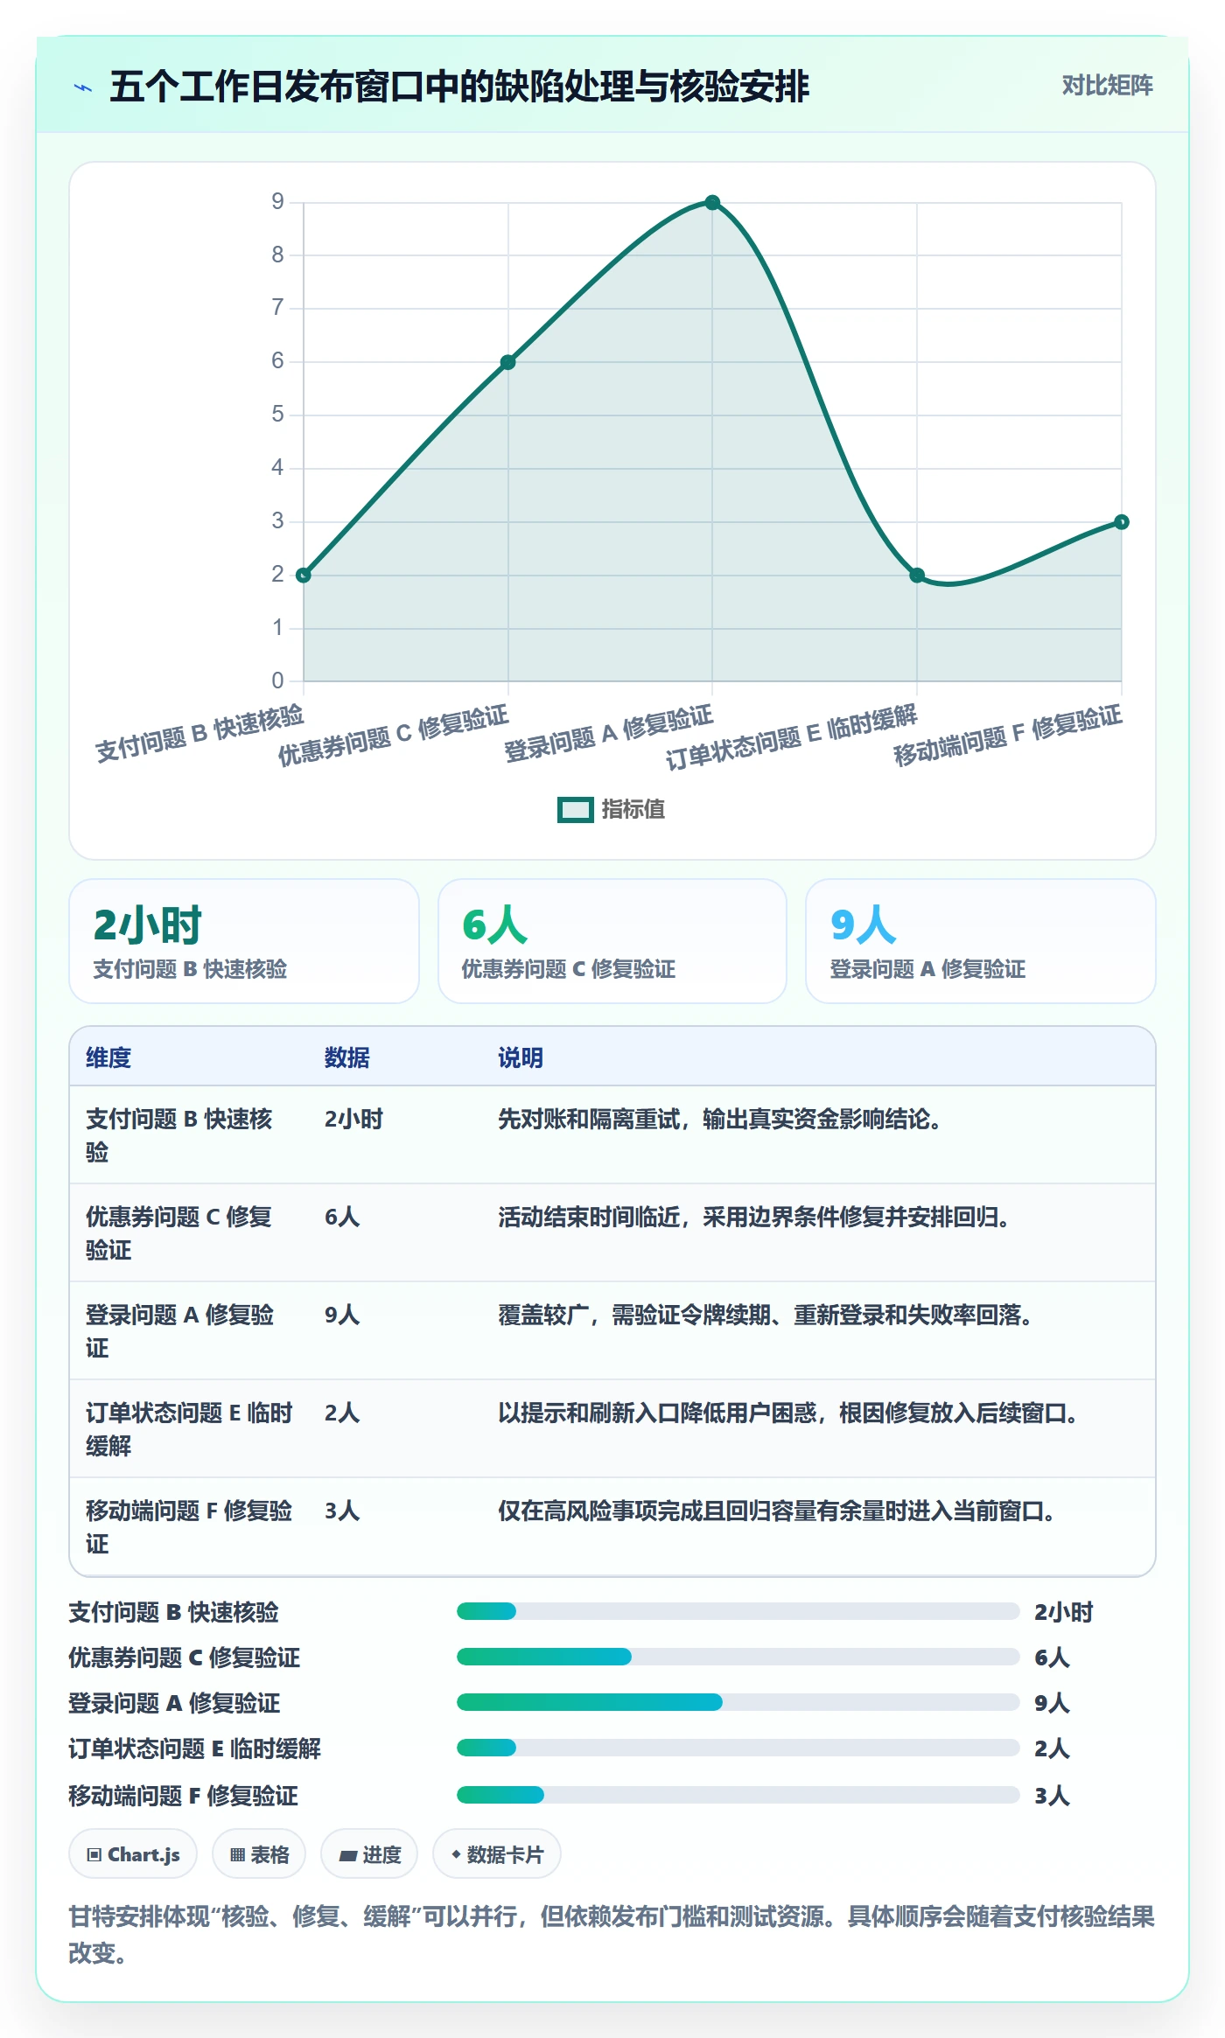Image resolution: width=1225 pixels, height=2038 pixels.
Task: Click table cell 订单状态问题 E 临时缓解
Action: (189, 1429)
